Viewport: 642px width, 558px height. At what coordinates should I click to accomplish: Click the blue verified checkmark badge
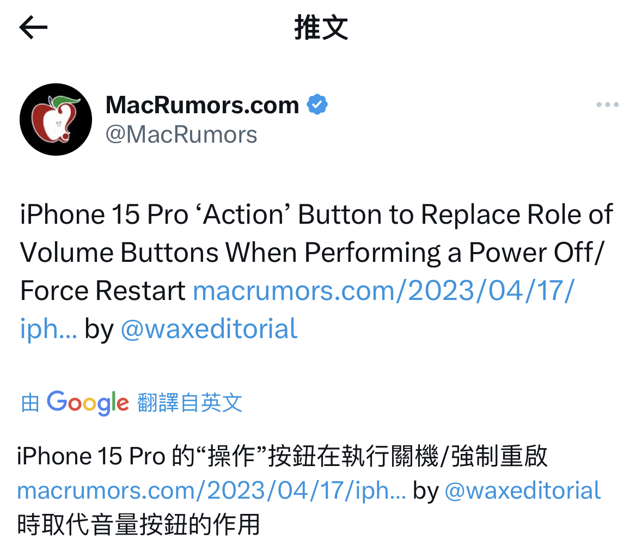(x=317, y=105)
